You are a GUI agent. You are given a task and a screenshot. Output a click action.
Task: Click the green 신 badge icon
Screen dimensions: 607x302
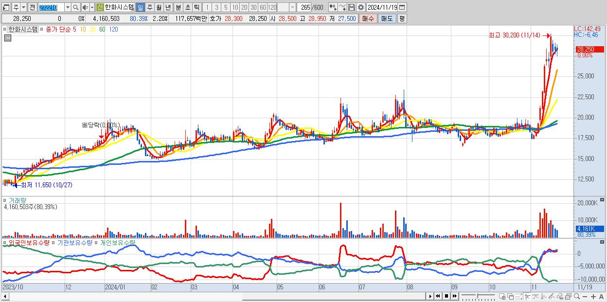(x=100, y=7)
